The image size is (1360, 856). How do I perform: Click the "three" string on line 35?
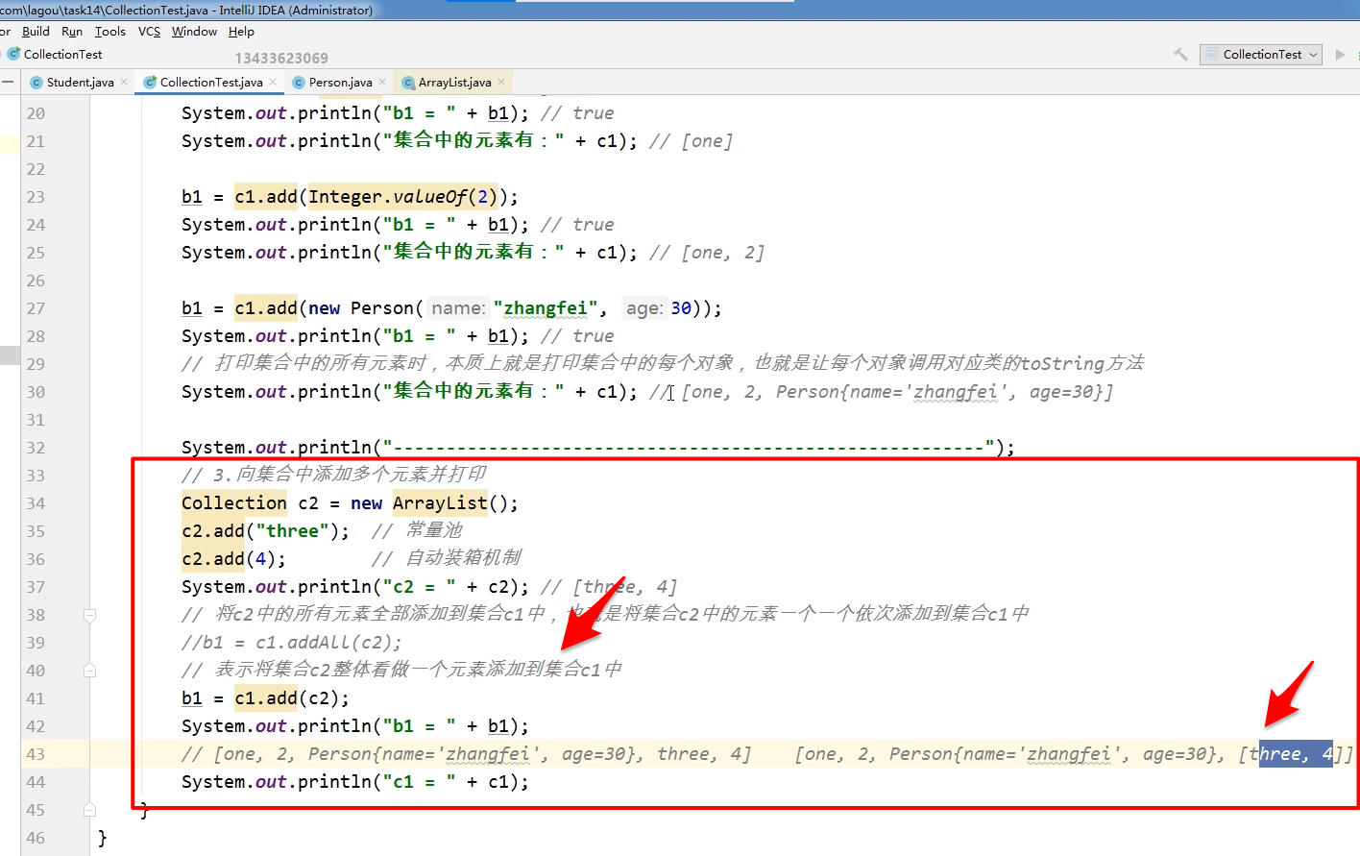[292, 531]
